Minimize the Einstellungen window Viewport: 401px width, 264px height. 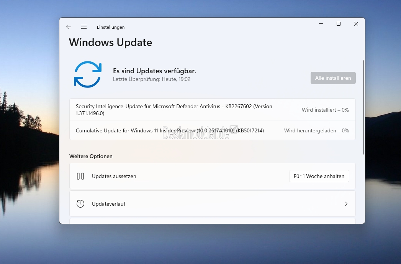pyautogui.click(x=321, y=24)
